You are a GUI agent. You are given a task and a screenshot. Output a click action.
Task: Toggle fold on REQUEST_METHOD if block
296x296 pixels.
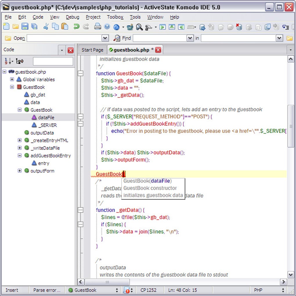(81, 116)
